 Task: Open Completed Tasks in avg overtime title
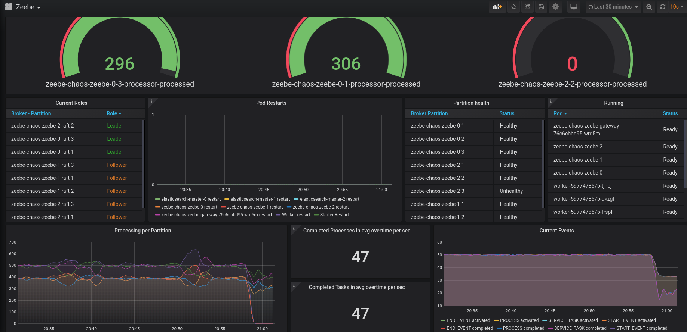pos(357,287)
